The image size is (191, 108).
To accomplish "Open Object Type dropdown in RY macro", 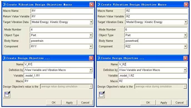I will (91, 35).
